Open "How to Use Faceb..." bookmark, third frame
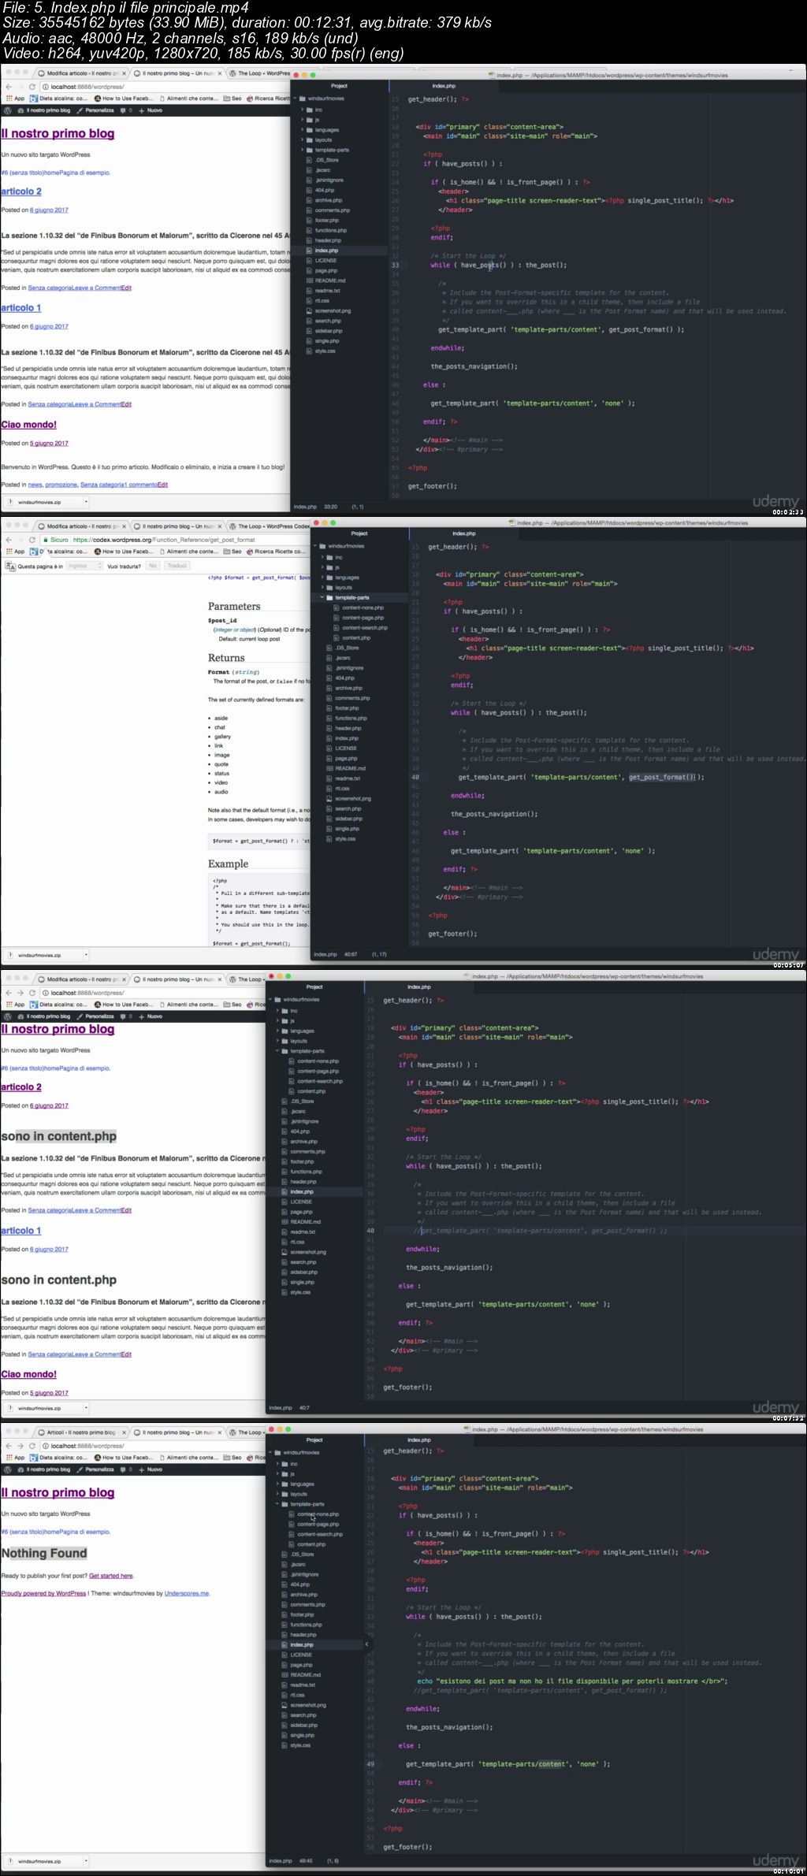 pyautogui.click(x=123, y=1005)
